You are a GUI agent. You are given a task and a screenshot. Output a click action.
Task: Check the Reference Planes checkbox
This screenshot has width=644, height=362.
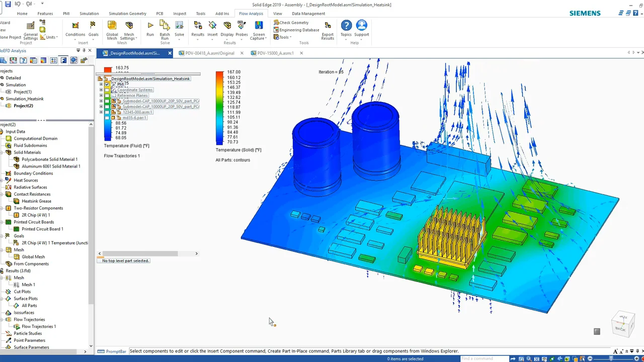point(107,96)
